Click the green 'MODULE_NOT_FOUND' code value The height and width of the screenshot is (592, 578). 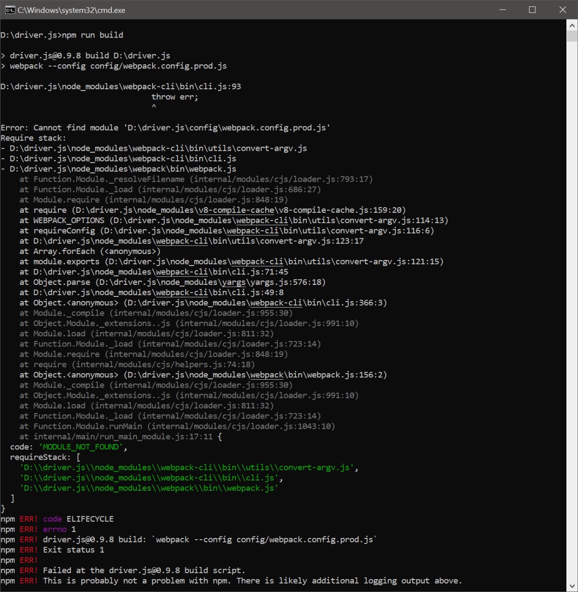point(81,447)
